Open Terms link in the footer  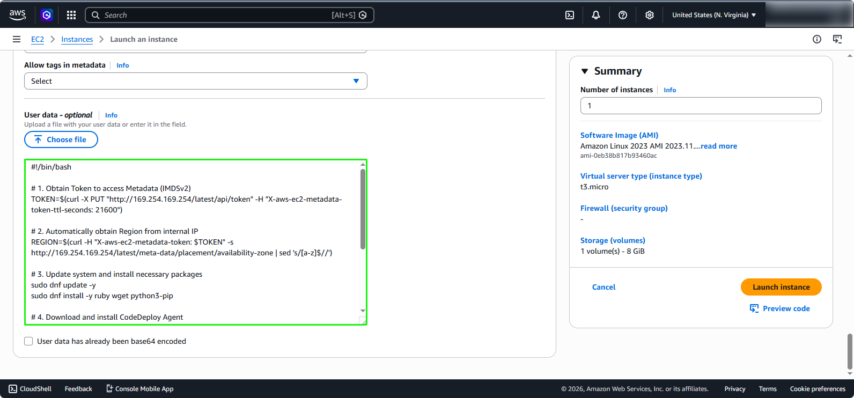[768, 389]
